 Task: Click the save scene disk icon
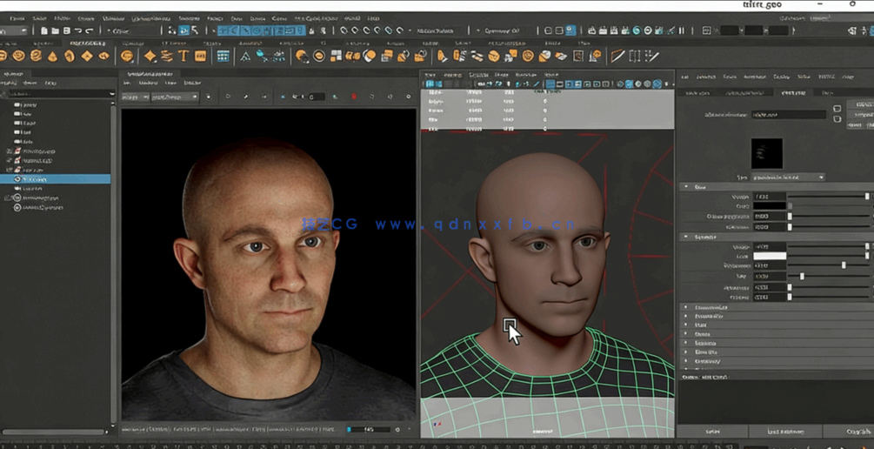65,30
